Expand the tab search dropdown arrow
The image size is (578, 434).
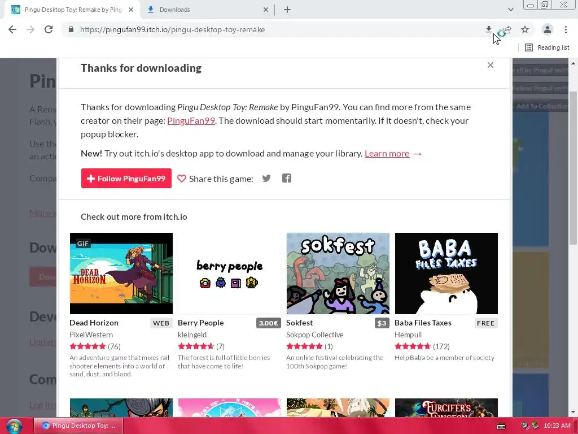510,10
